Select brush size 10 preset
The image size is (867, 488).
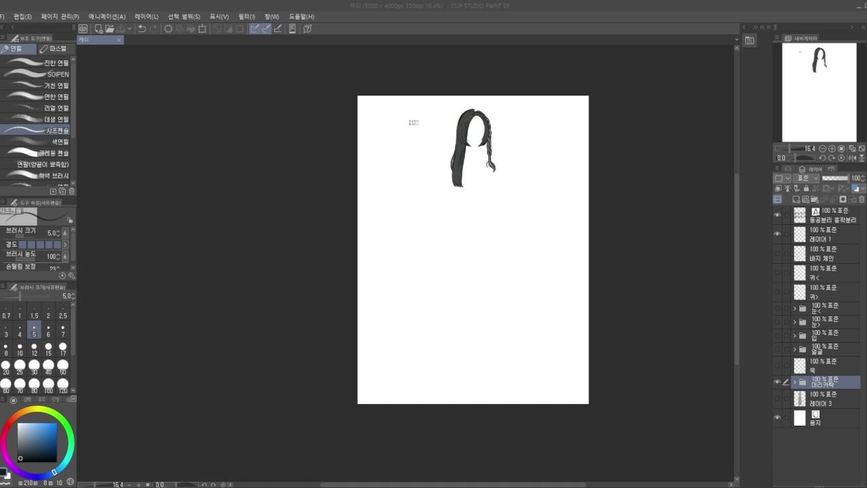point(20,350)
